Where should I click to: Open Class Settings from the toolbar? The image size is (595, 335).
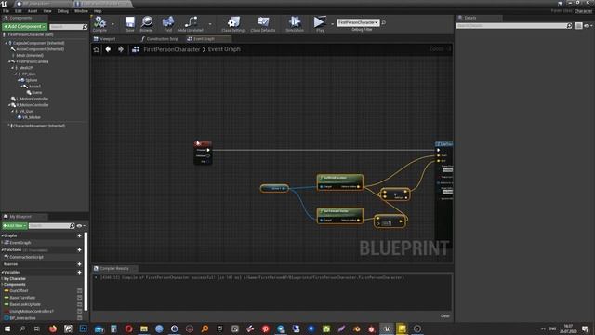(x=233, y=22)
